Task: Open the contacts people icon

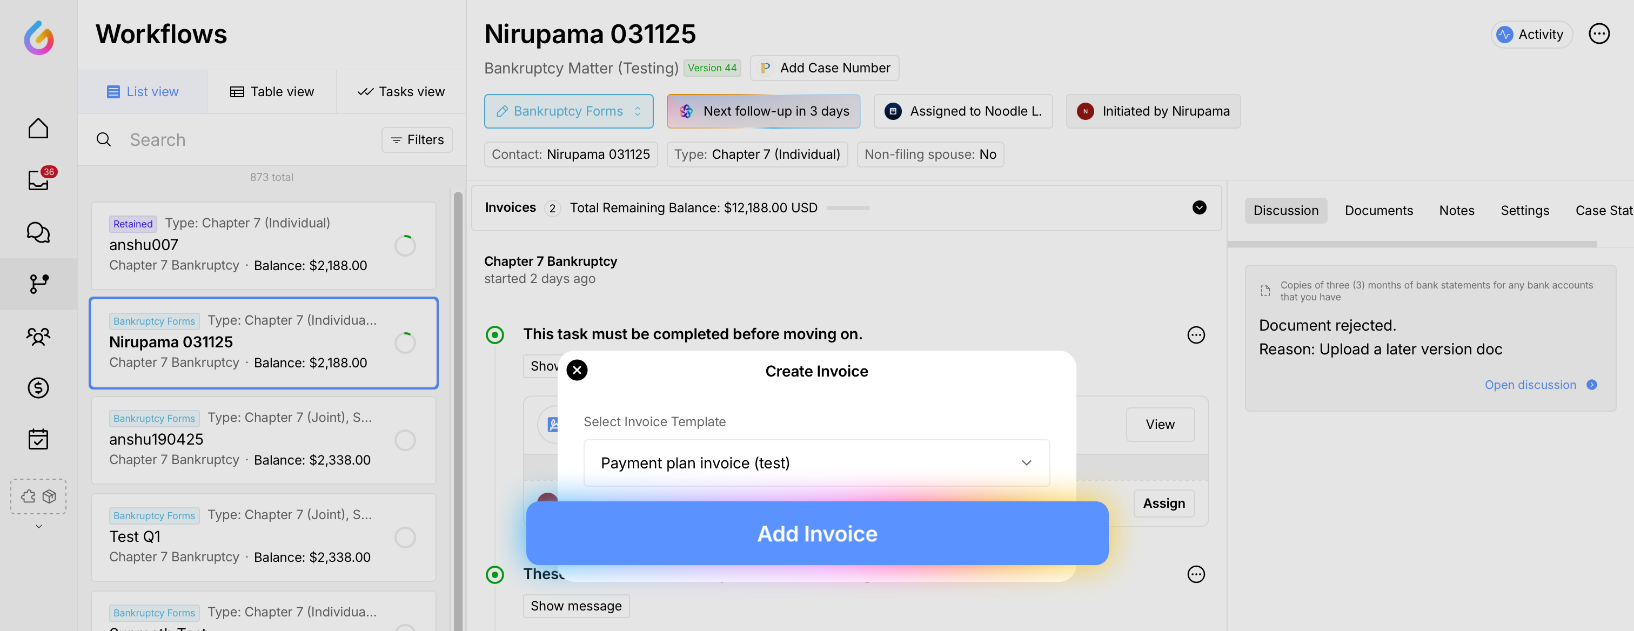Action: [x=38, y=335]
